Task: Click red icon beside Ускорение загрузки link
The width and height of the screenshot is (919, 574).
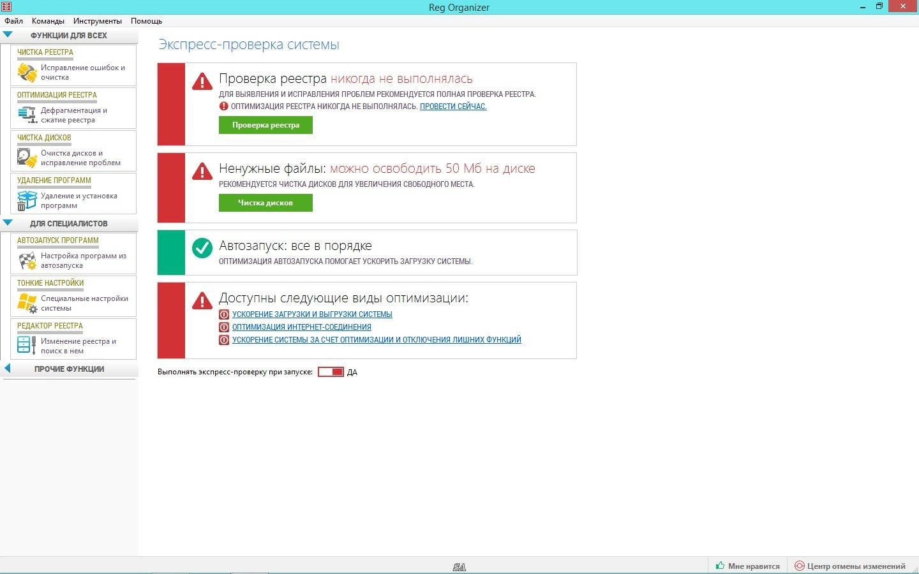Action: pos(224,314)
